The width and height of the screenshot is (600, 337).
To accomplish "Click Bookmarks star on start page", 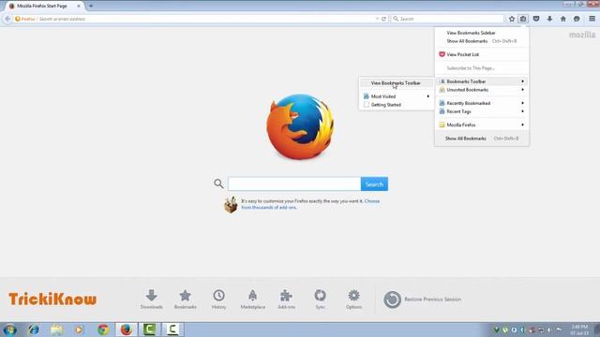I will pyautogui.click(x=186, y=299).
